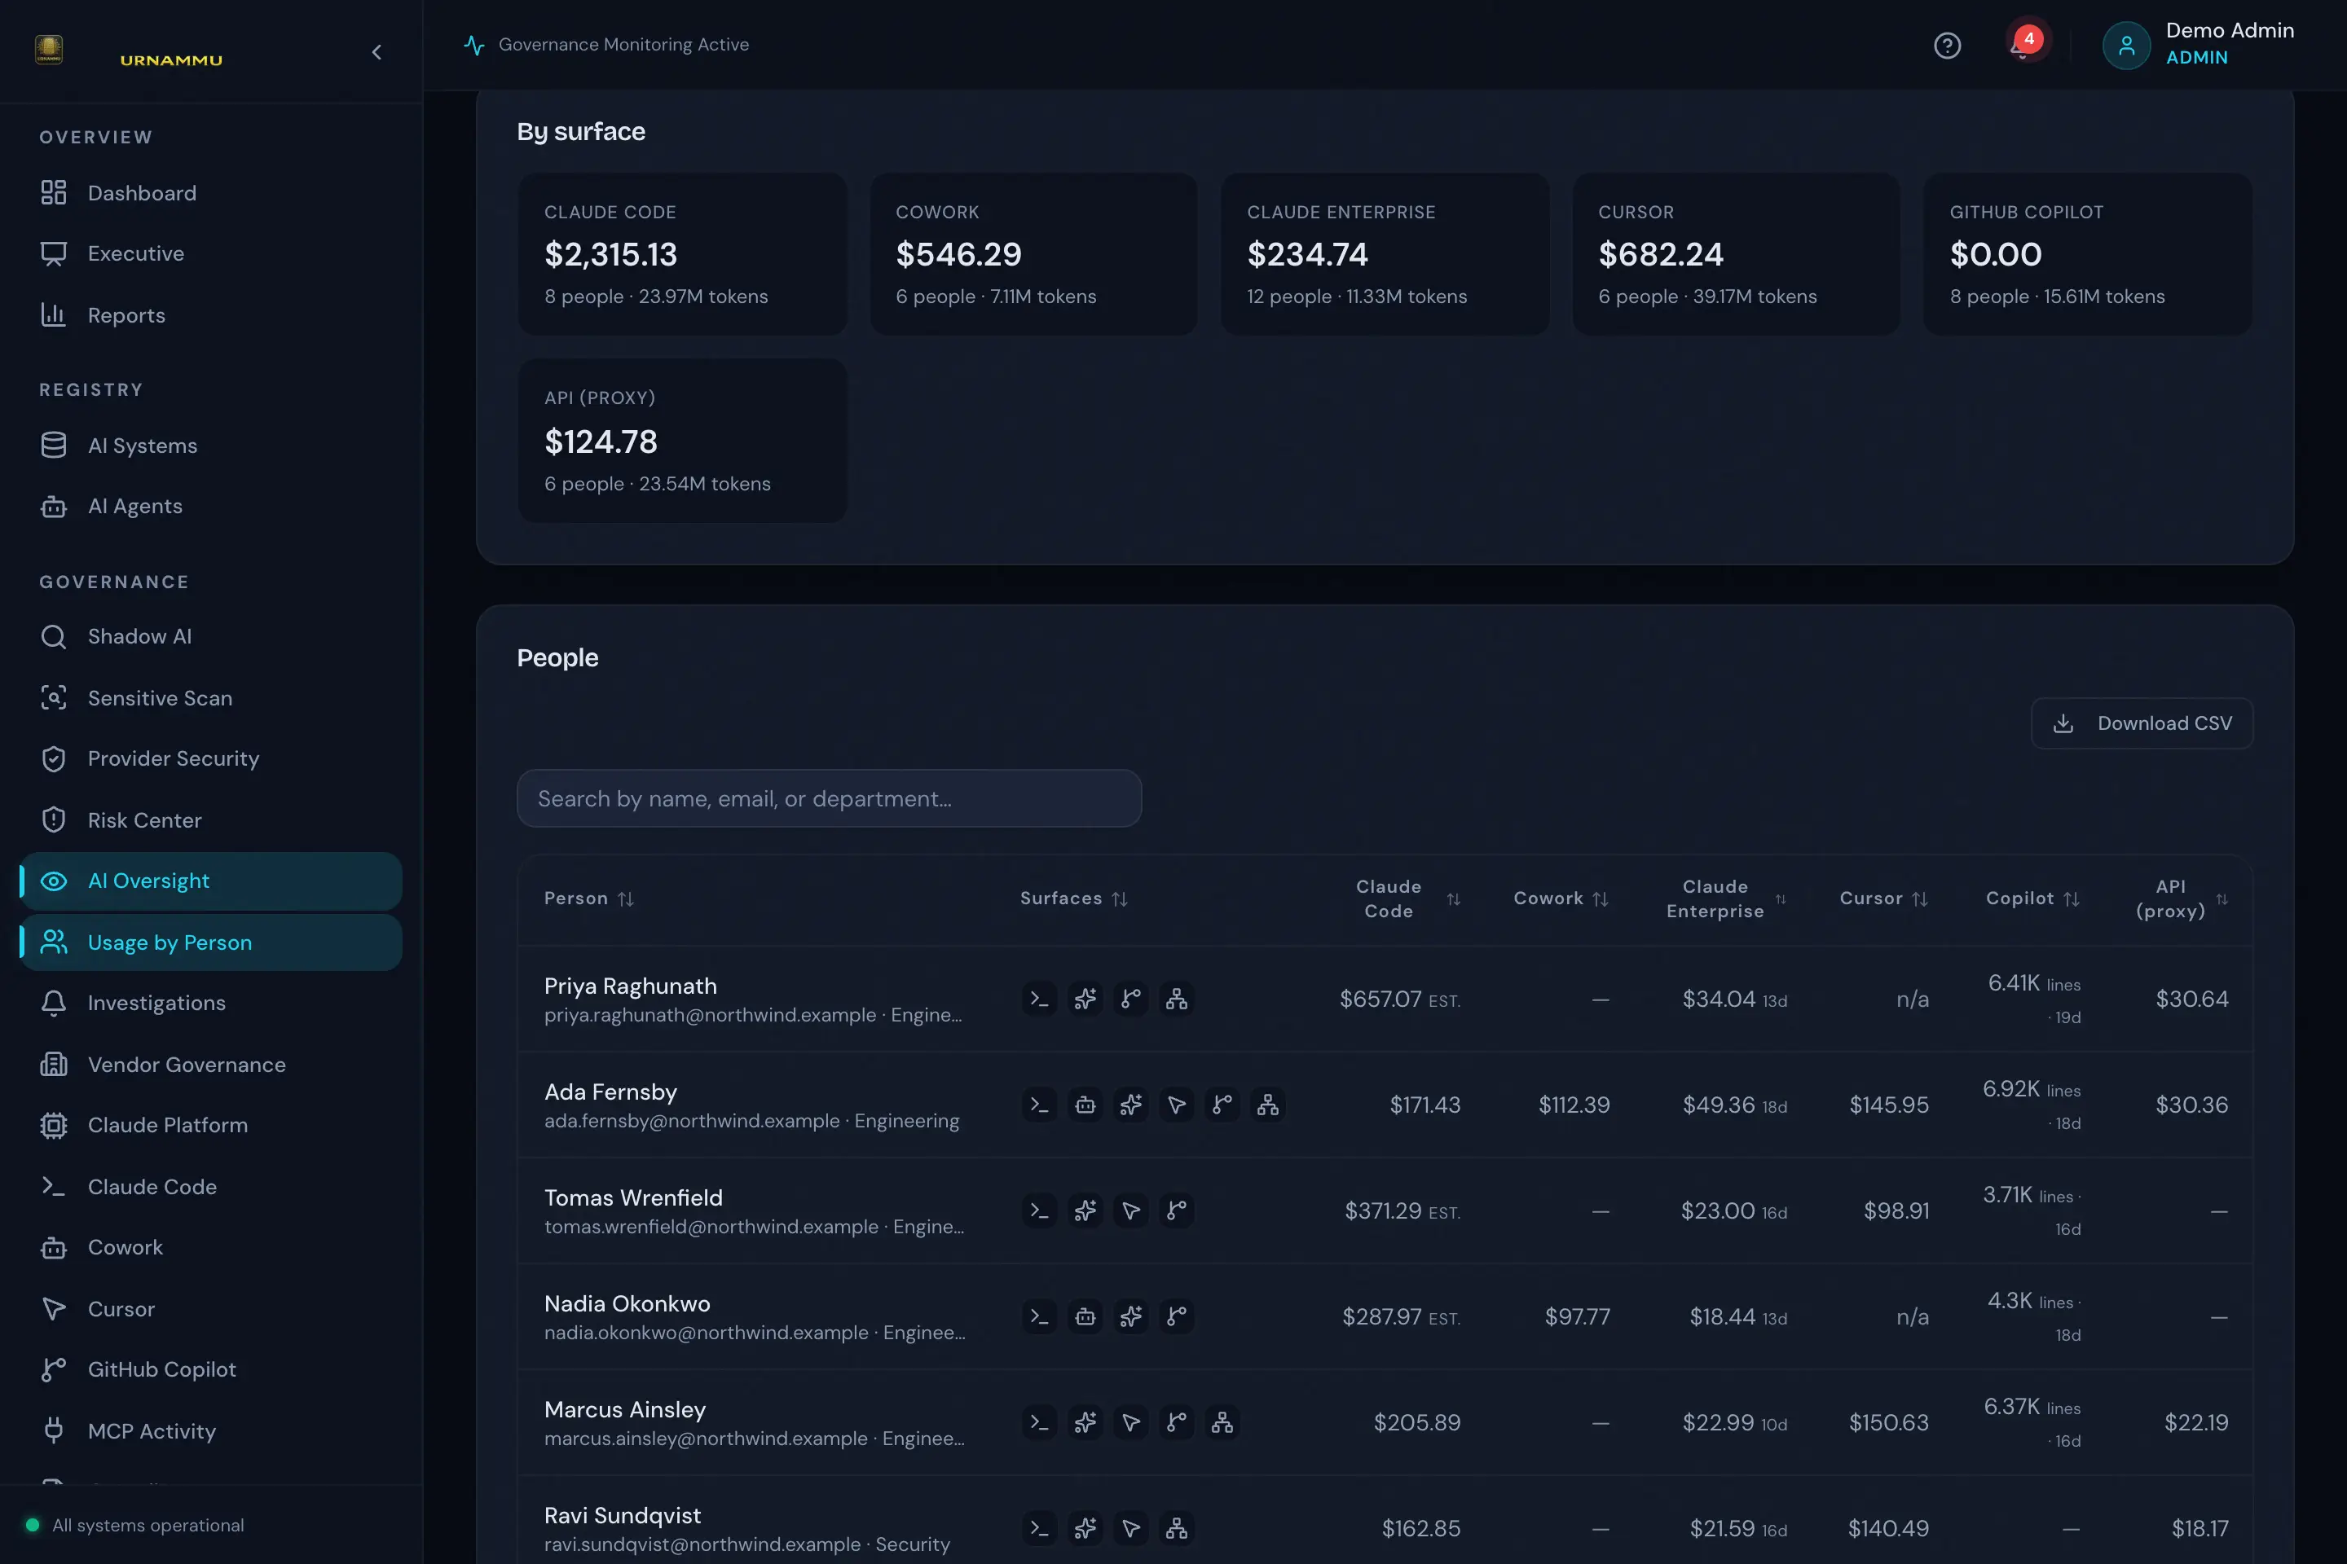This screenshot has height=1564, width=2347.
Task: Click API proxy network icon in Marcus Ainsley row
Action: click(x=1222, y=1422)
